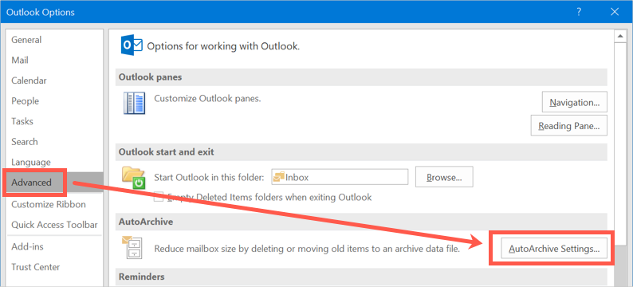Click the start and exit folder icon
This screenshot has height=287, width=633.
pyautogui.click(x=134, y=178)
